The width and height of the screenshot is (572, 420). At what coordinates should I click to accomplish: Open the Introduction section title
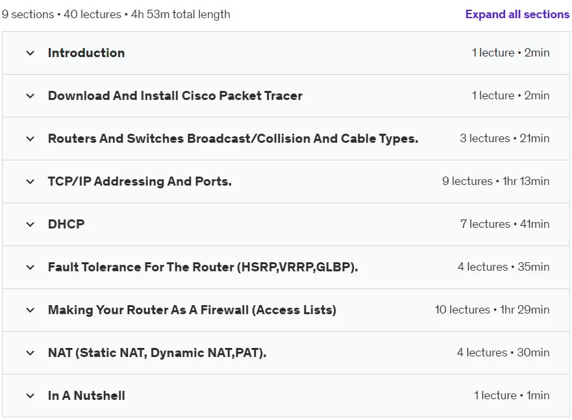tap(86, 53)
